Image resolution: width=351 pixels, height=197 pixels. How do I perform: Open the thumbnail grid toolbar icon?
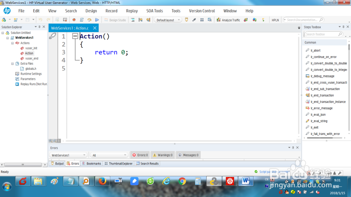pos(202,20)
